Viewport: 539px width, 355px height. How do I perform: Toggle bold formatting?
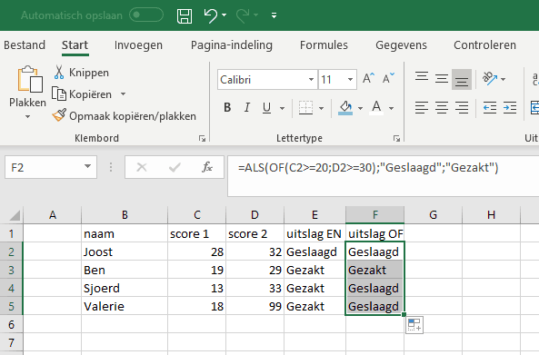click(x=227, y=107)
